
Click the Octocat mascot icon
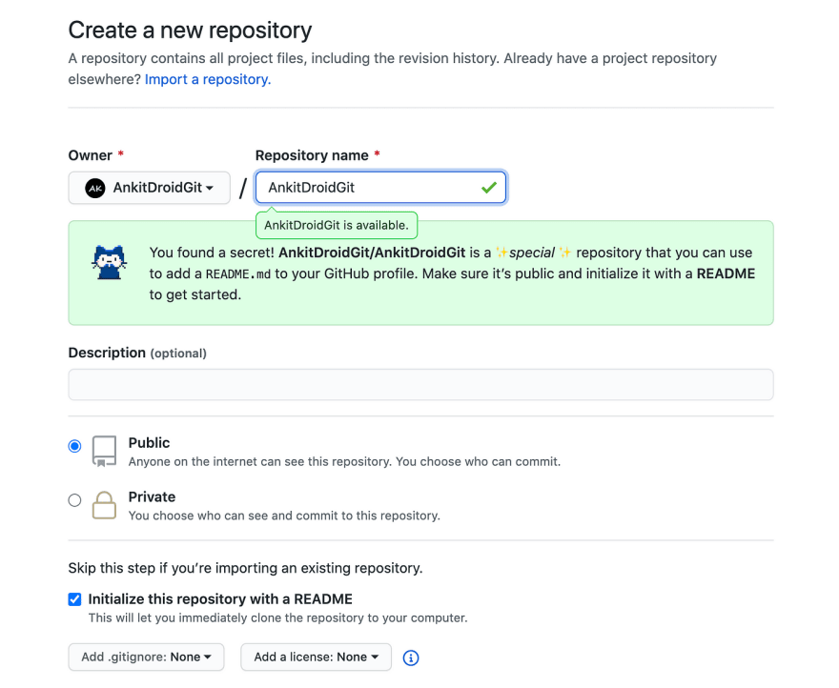click(109, 262)
